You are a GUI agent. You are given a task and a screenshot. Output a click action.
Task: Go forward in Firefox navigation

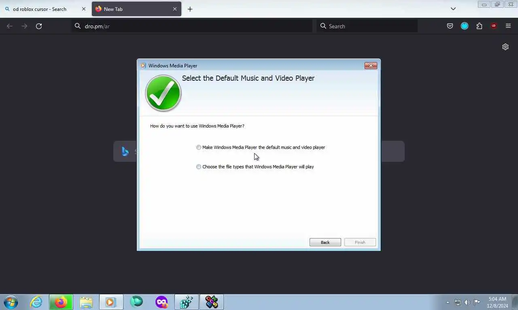click(24, 26)
